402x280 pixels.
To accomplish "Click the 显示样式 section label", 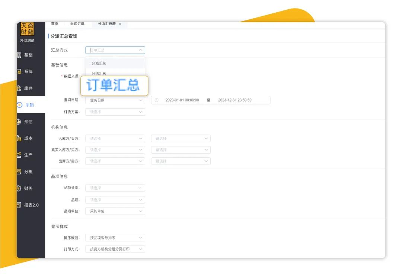I will point(60,227).
